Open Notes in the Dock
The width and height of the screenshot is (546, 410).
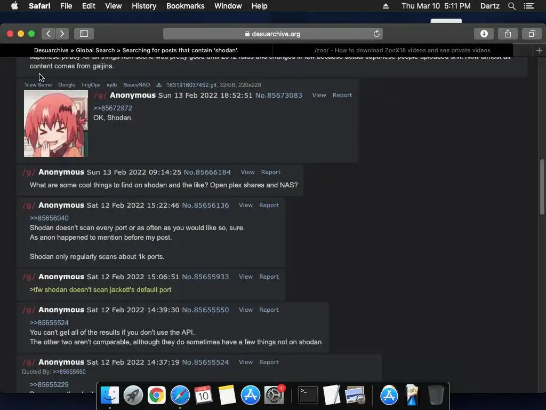(x=227, y=395)
